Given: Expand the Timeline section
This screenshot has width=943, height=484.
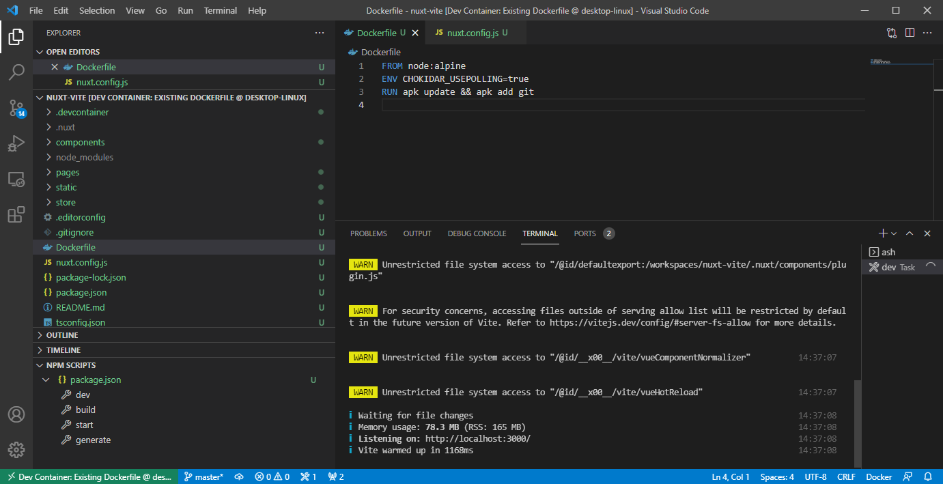Looking at the screenshot, I should click(63, 350).
